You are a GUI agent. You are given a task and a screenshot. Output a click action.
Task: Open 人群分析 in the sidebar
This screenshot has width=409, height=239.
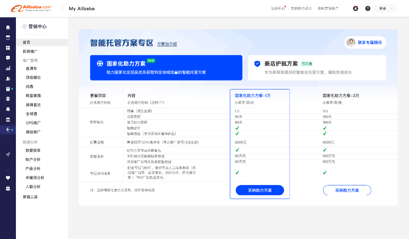(x=33, y=187)
